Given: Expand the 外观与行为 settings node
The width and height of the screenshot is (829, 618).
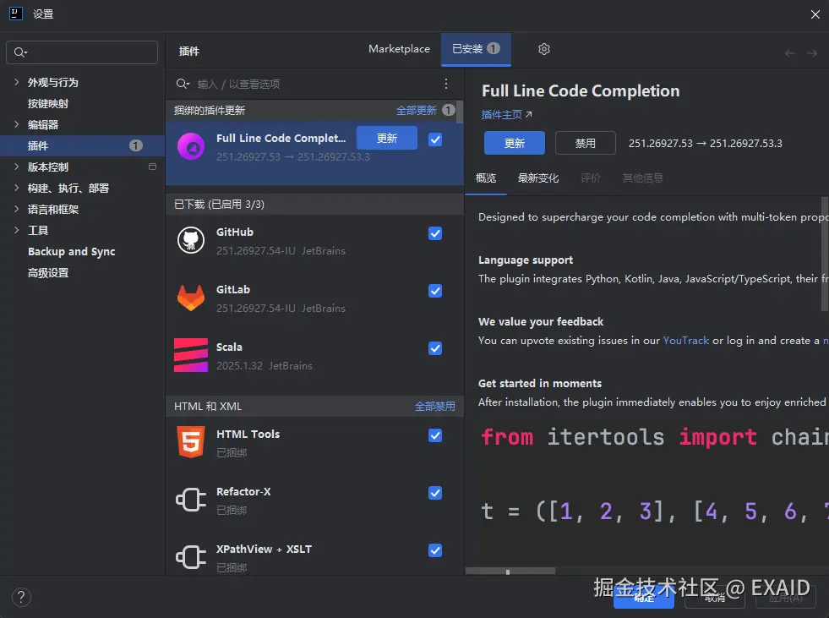Looking at the screenshot, I should [16, 82].
